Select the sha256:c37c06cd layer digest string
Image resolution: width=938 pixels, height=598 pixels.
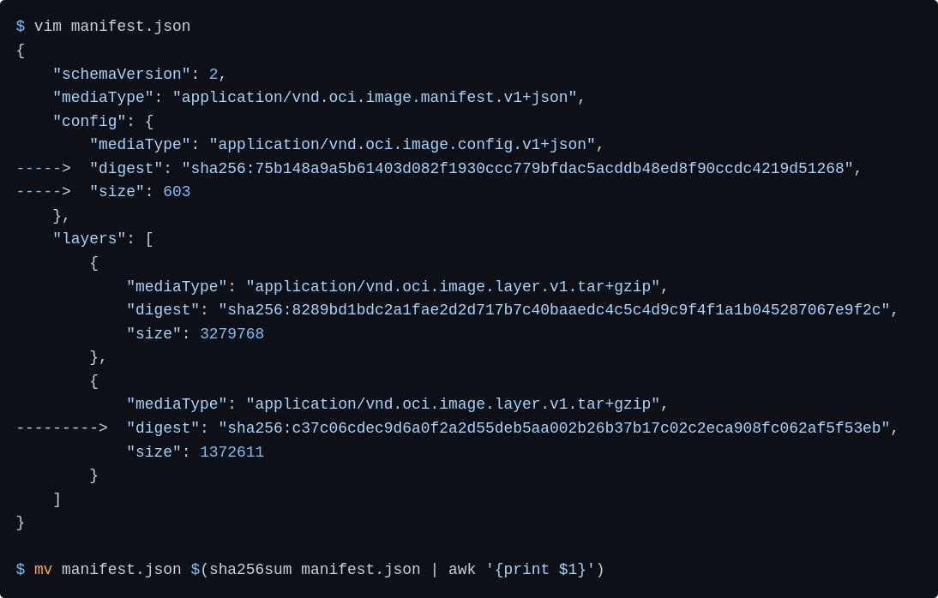point(554,428)
